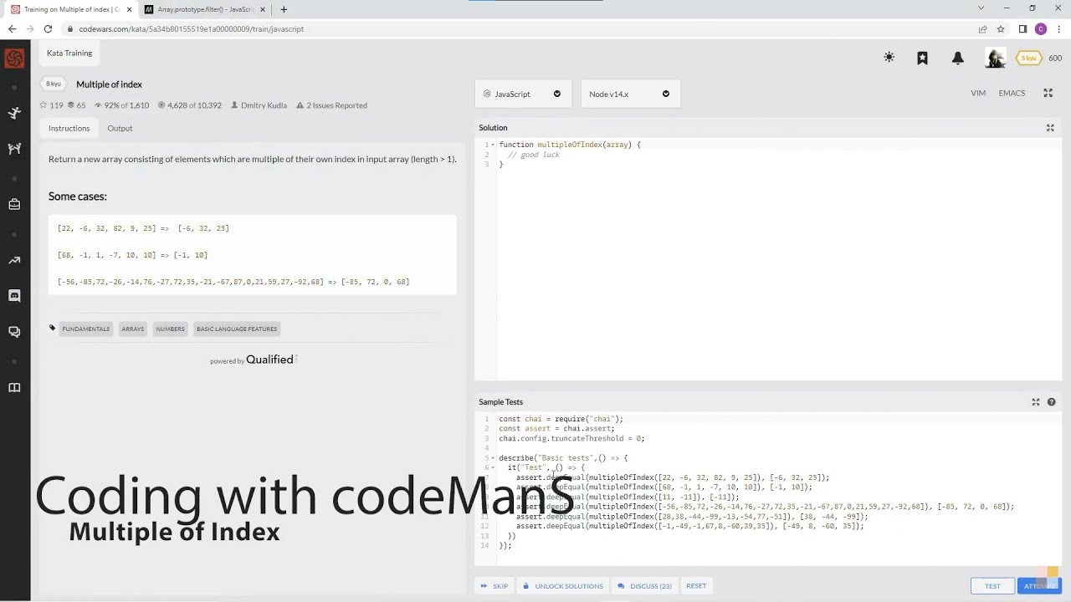Open the Chrome three-dot menu
Screen dimensions: 1071x602
pos(1059,28)
